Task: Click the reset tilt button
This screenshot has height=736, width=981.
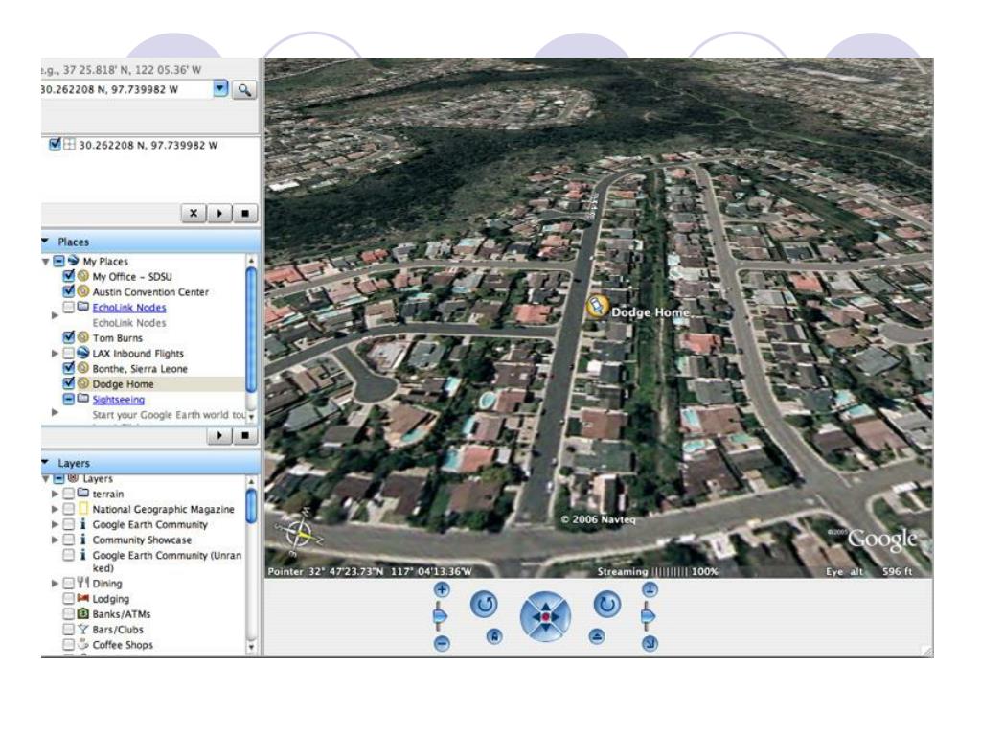Action: (x=597, y=636)
